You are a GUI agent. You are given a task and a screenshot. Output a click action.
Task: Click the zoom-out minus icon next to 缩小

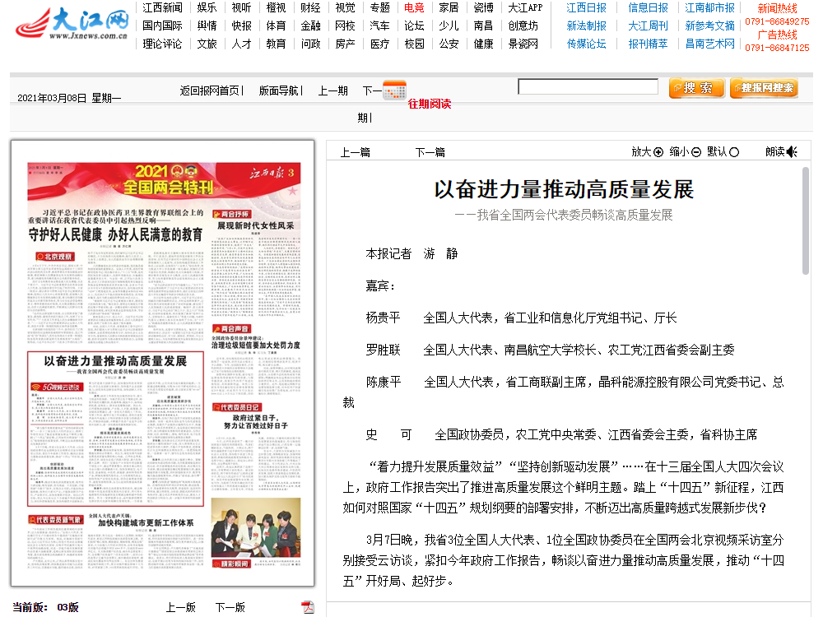(696, 152)
